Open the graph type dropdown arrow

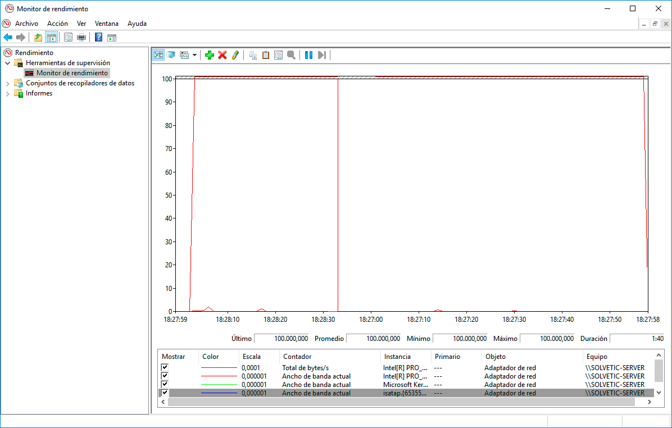(194, 55)
